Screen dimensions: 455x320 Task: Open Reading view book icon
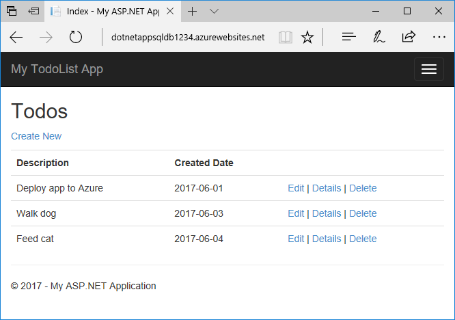point(284,37)
